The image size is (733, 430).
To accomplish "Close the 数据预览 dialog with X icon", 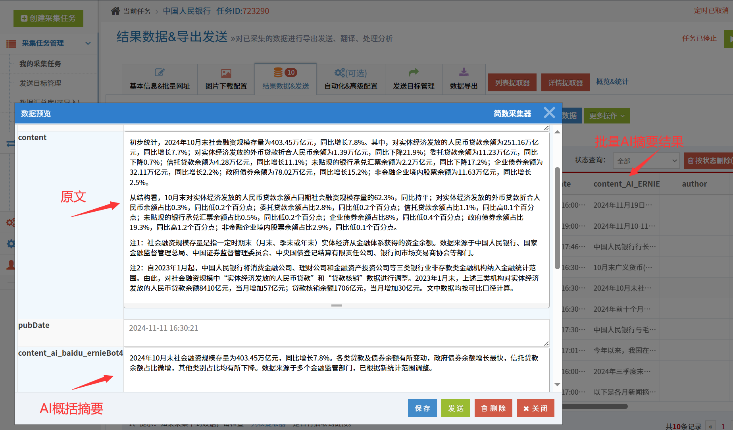I will click(549, 113).
